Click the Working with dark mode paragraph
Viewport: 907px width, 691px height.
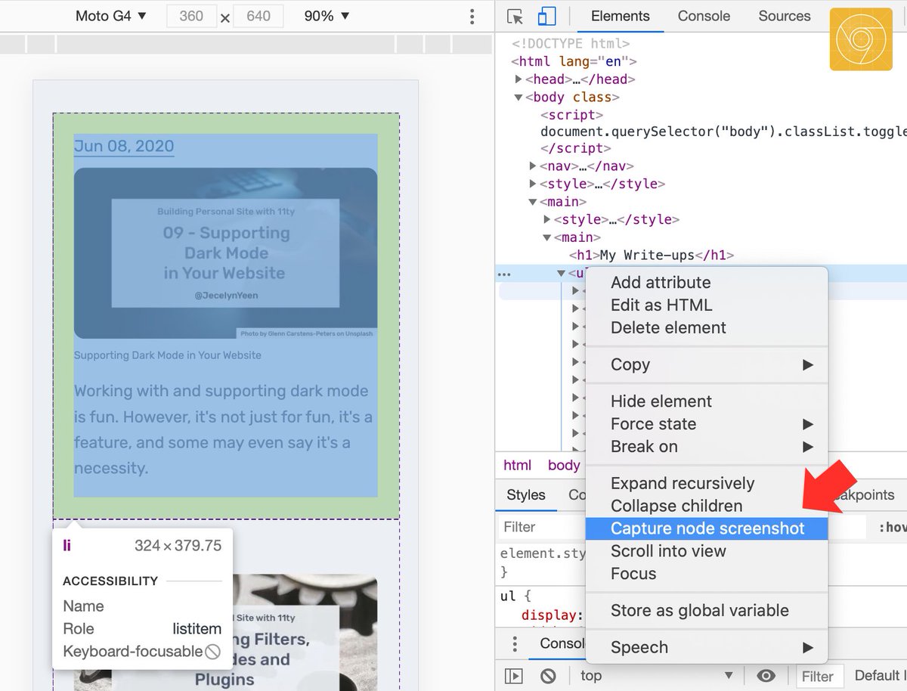pyautogui.click(x=223, y=429)
